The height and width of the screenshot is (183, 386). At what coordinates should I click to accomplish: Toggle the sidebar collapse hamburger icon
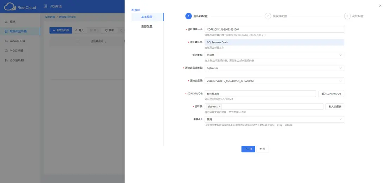(x=45, y=6)
